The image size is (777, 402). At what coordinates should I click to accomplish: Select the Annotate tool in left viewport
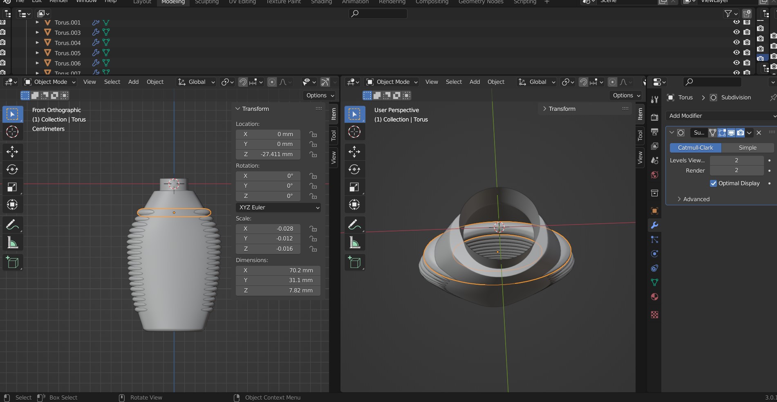tap(12, 225)
